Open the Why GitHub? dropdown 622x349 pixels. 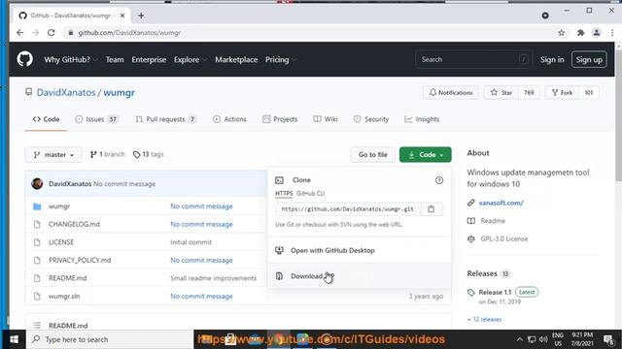(x=71, y=60)
